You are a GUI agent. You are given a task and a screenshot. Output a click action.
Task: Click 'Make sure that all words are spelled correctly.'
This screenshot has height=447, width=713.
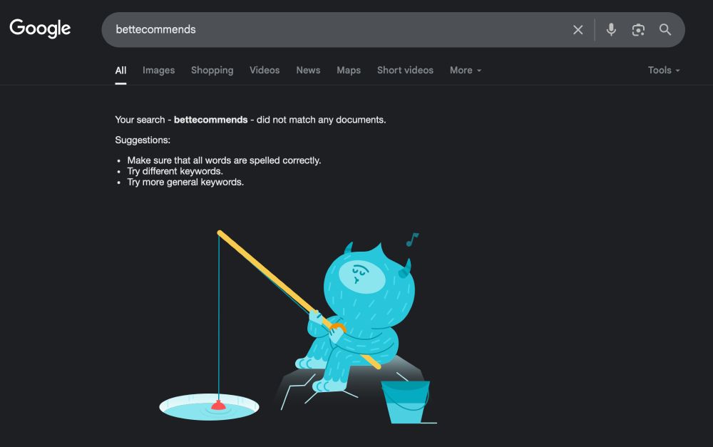coord(224,160)
